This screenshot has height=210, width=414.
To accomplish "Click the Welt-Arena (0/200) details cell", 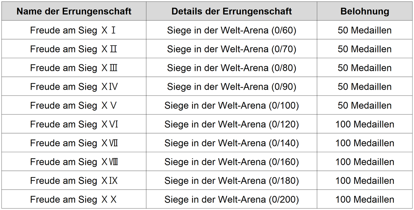I will 231,199.
